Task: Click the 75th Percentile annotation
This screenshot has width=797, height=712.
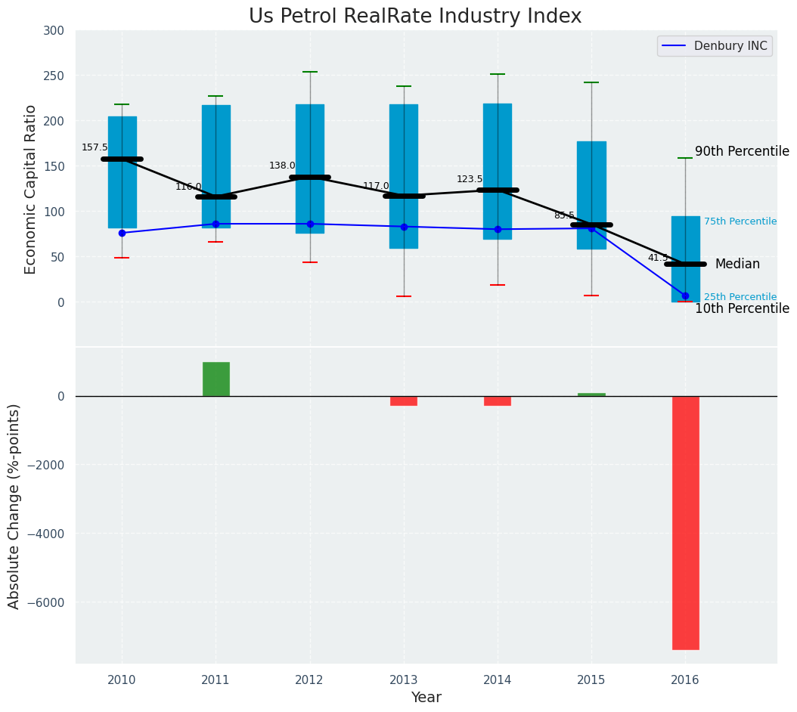Action: coord(740,221)
